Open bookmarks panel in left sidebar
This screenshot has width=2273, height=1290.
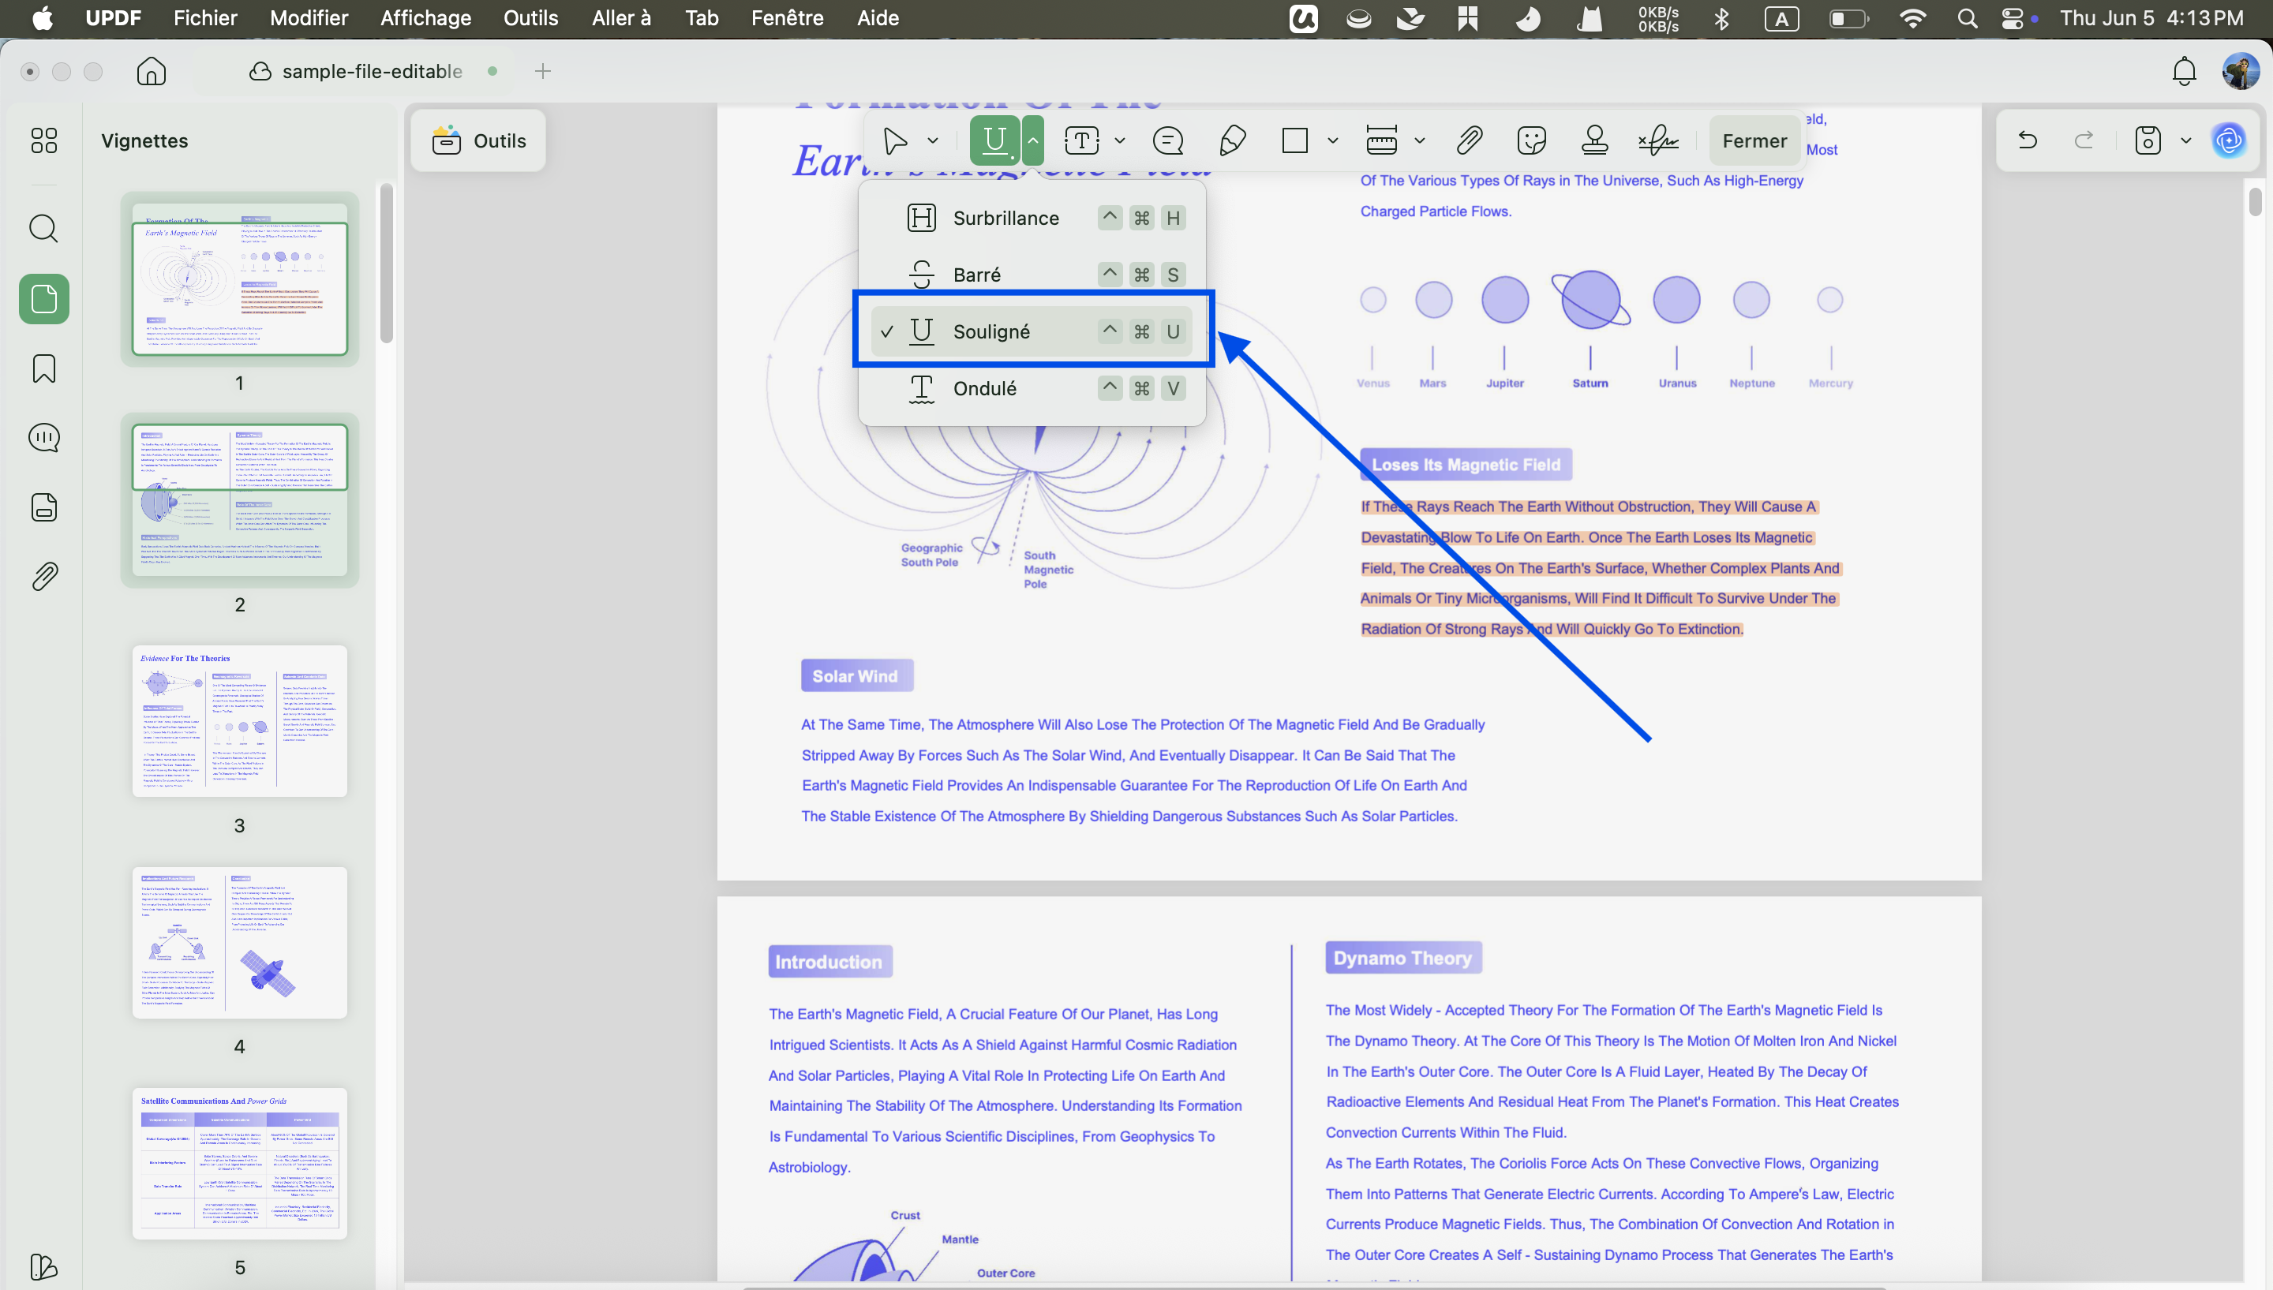(x=43, y=368)
